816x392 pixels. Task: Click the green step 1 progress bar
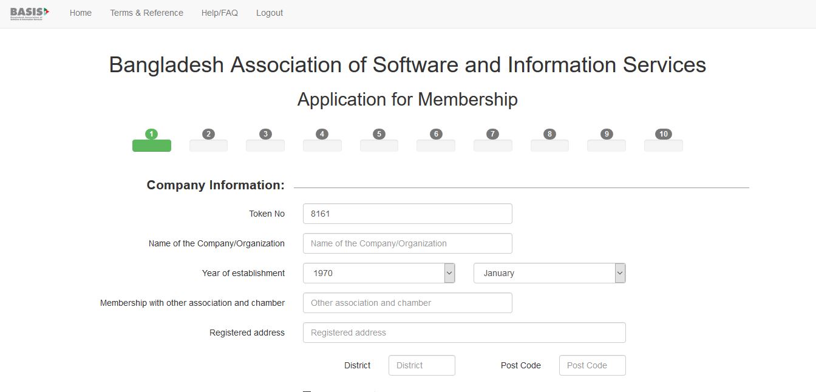pos(151,146)
